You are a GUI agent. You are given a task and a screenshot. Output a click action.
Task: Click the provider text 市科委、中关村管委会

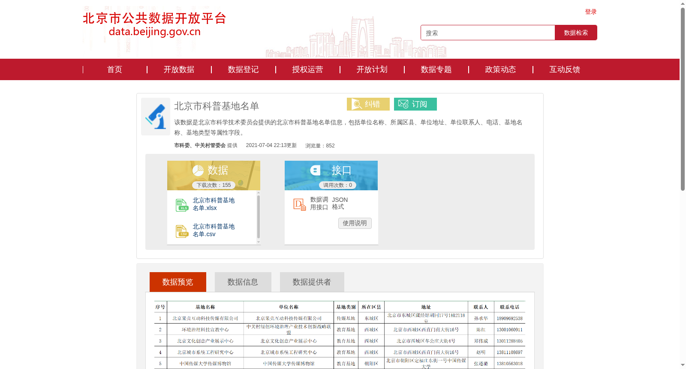(x=200, y=145)
